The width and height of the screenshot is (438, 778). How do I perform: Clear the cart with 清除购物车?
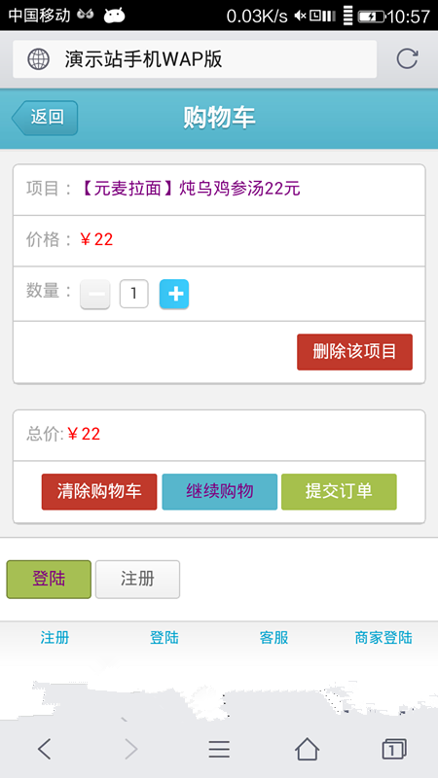pyautogui.click(x=99, y=492)
